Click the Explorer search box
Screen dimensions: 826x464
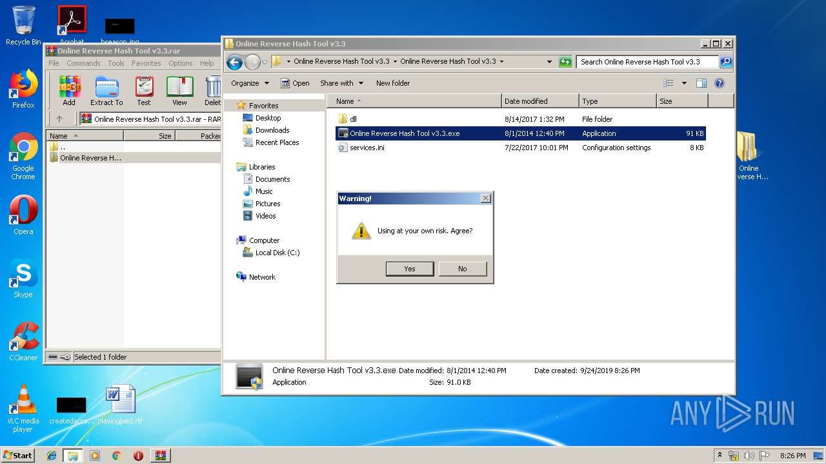pyautogui.click(x=647, y=62)
